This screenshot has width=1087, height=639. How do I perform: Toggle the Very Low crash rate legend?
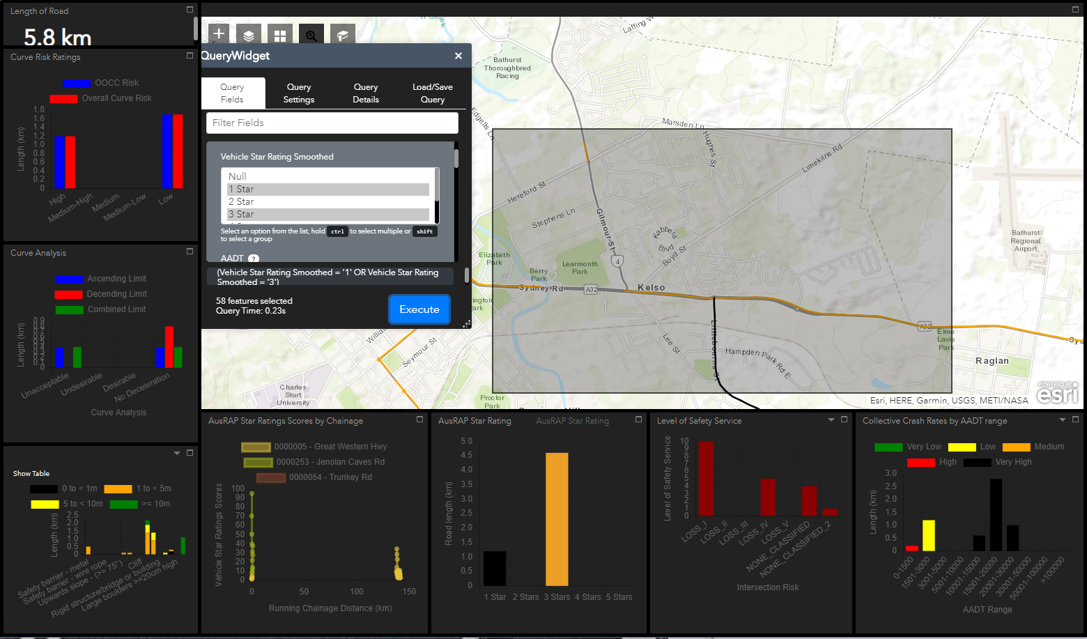coord(908,447)
